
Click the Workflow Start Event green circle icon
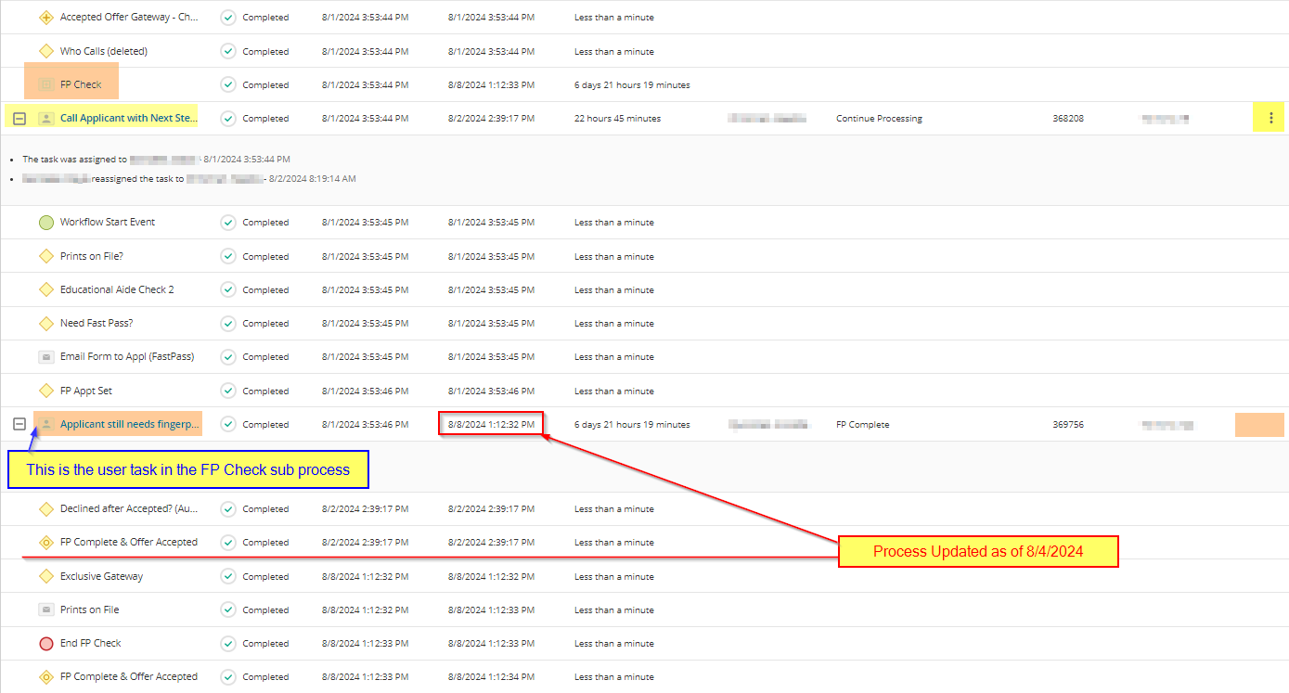coord(46,223)
